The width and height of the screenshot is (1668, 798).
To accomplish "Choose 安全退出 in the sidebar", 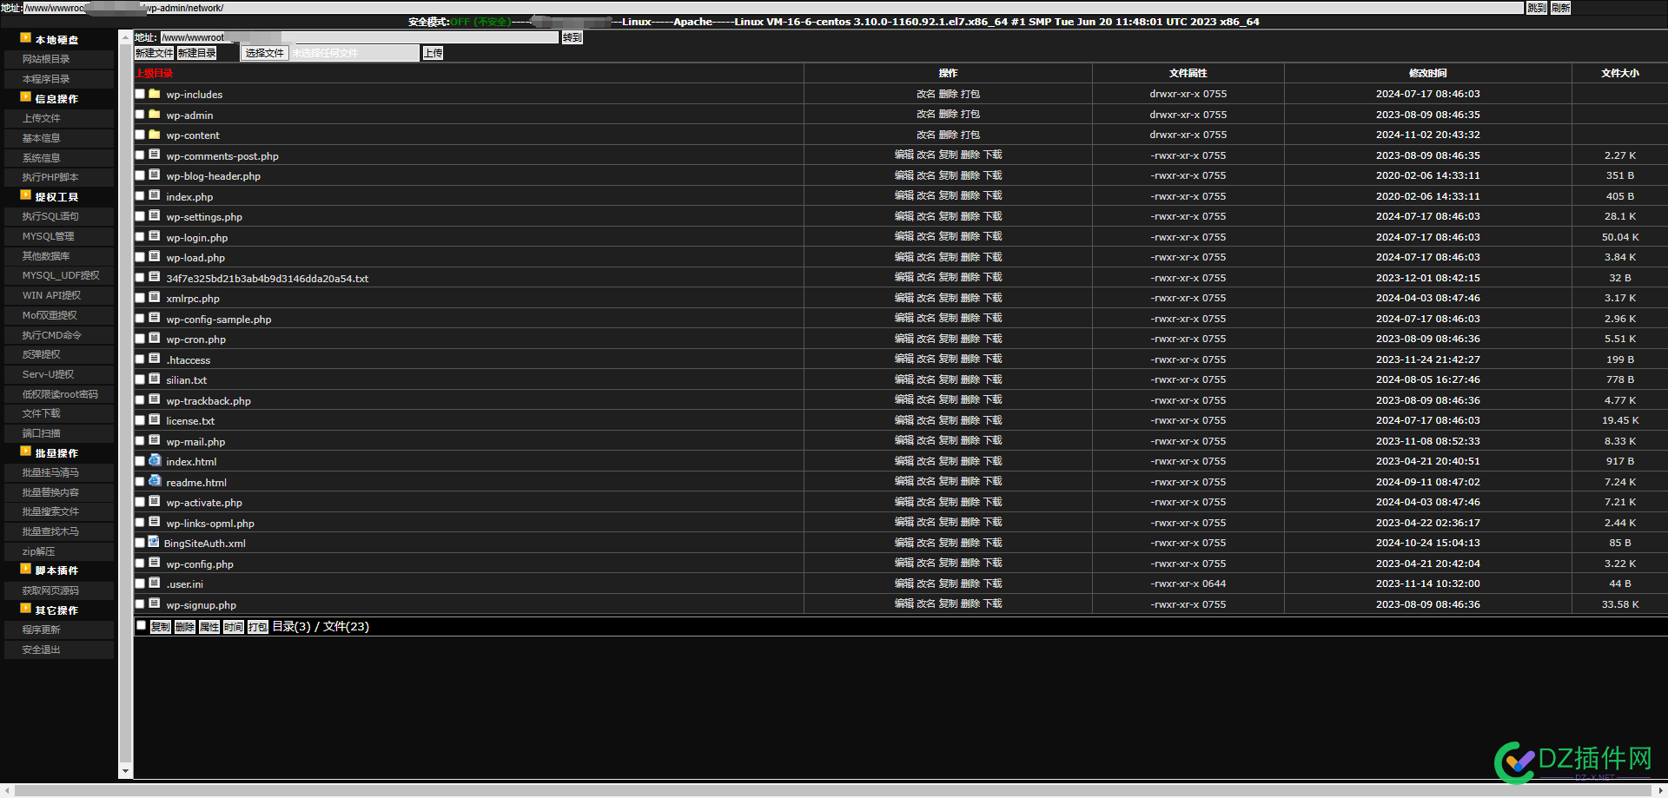I will (x=59, y=650).
